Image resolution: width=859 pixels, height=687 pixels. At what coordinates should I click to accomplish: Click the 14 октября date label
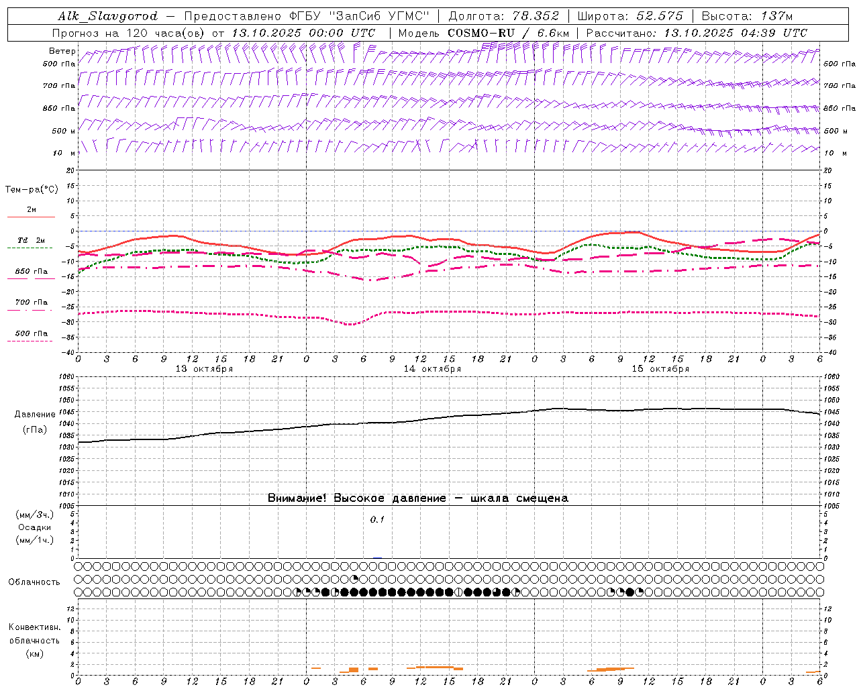click(x=432, y=369)
